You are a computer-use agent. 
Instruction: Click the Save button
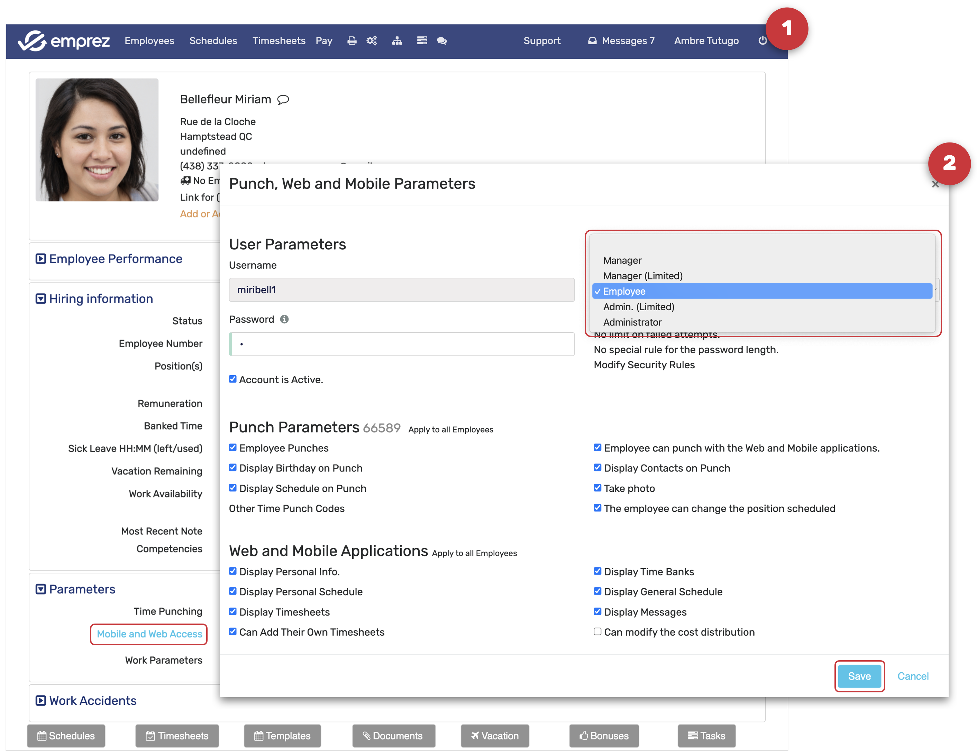[x=859, y=676]
